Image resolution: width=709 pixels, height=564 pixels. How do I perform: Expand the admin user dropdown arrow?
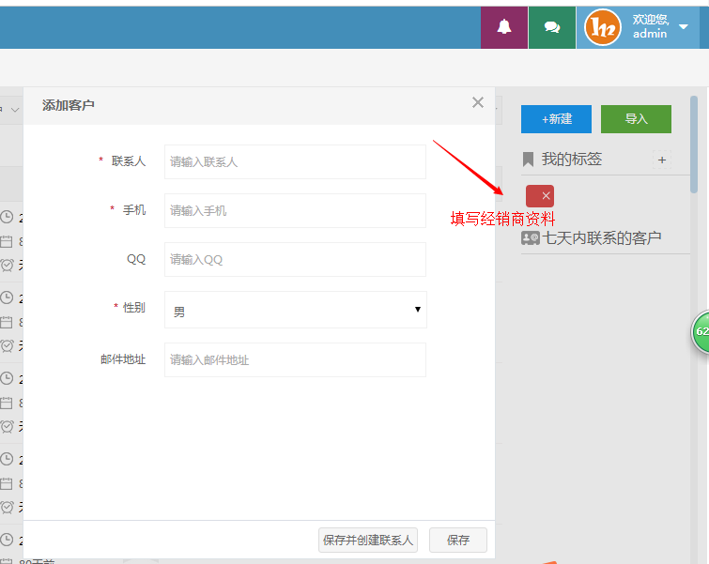(x=684, y=27)
